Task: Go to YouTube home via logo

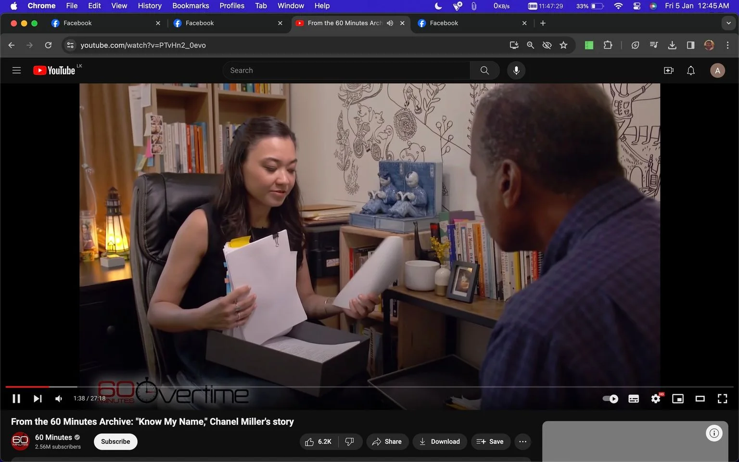Action: tap(54, 70)
